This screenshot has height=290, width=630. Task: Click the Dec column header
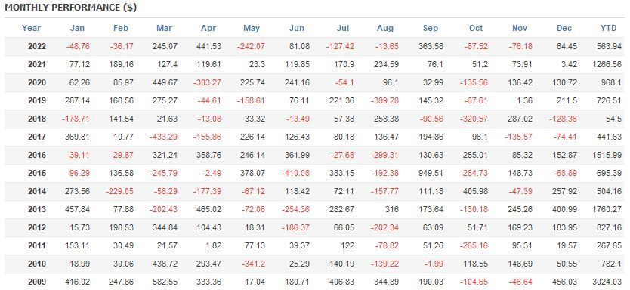tap(564, 28)
